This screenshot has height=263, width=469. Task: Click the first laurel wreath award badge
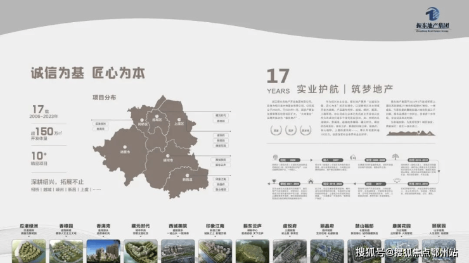point(276,130)
